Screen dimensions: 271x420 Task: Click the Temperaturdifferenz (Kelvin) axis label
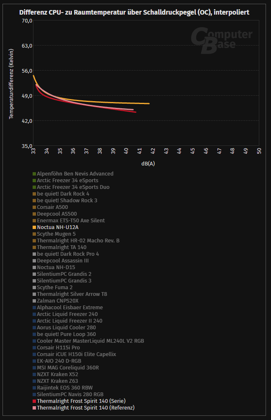coord(11,84)
